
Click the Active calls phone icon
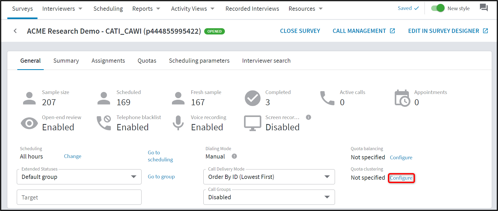pos(327,98)
